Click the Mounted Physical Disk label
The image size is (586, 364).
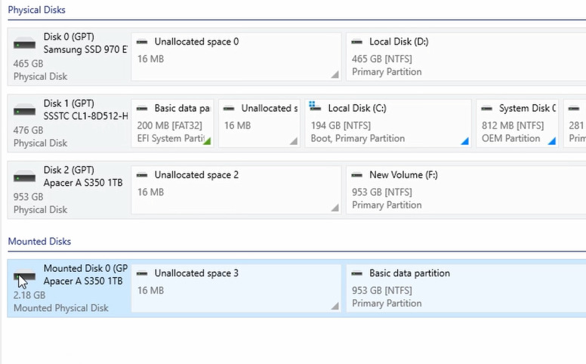pos(61,308)
